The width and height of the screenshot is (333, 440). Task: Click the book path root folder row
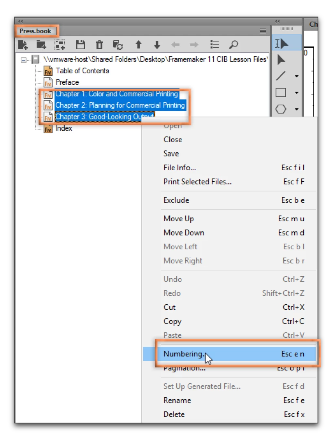click(x=155, y=59)
